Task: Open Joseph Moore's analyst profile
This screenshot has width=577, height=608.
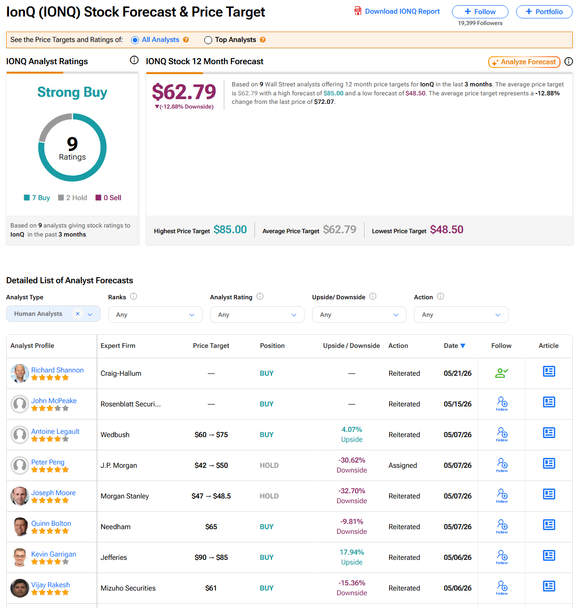Action: pos(53,493)
